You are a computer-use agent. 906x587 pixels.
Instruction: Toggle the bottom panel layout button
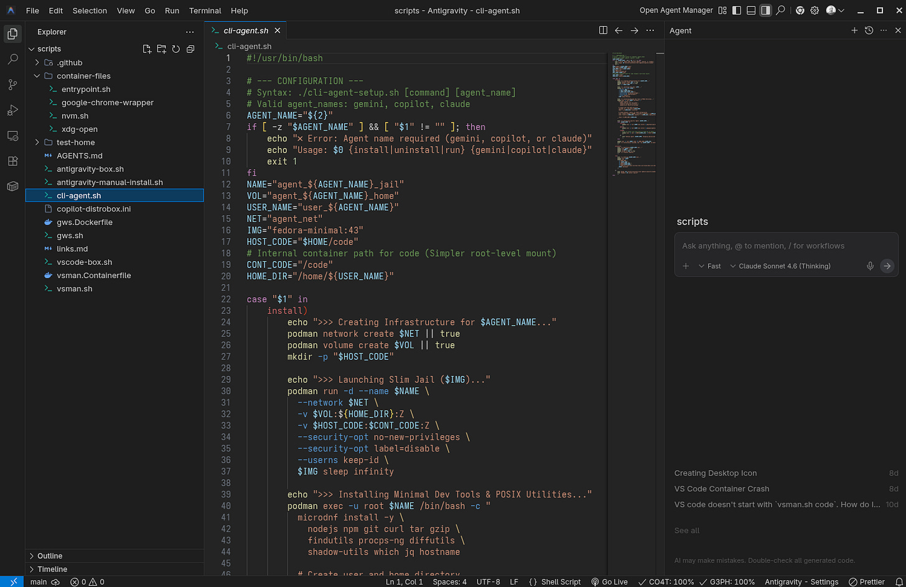tap(751, 11)
